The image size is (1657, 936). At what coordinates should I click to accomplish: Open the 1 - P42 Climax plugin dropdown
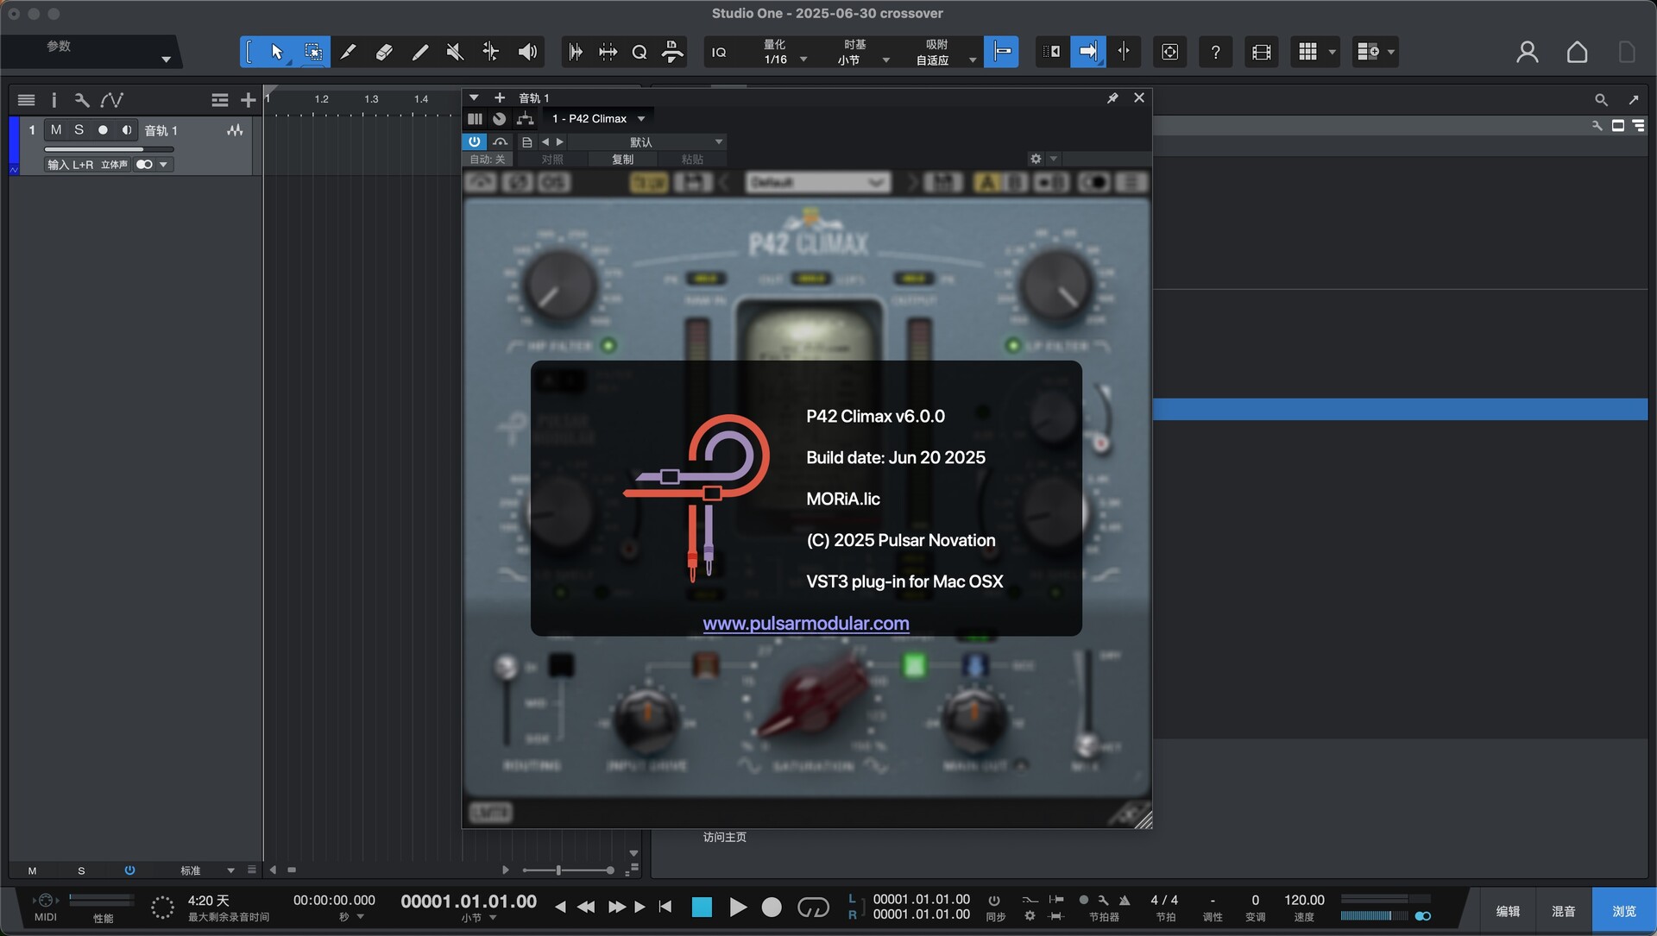(599, 119)
